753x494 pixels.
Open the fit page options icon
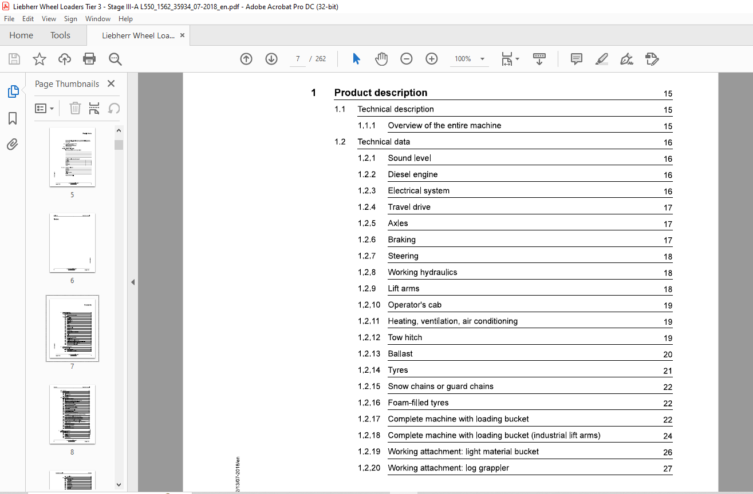510,59
